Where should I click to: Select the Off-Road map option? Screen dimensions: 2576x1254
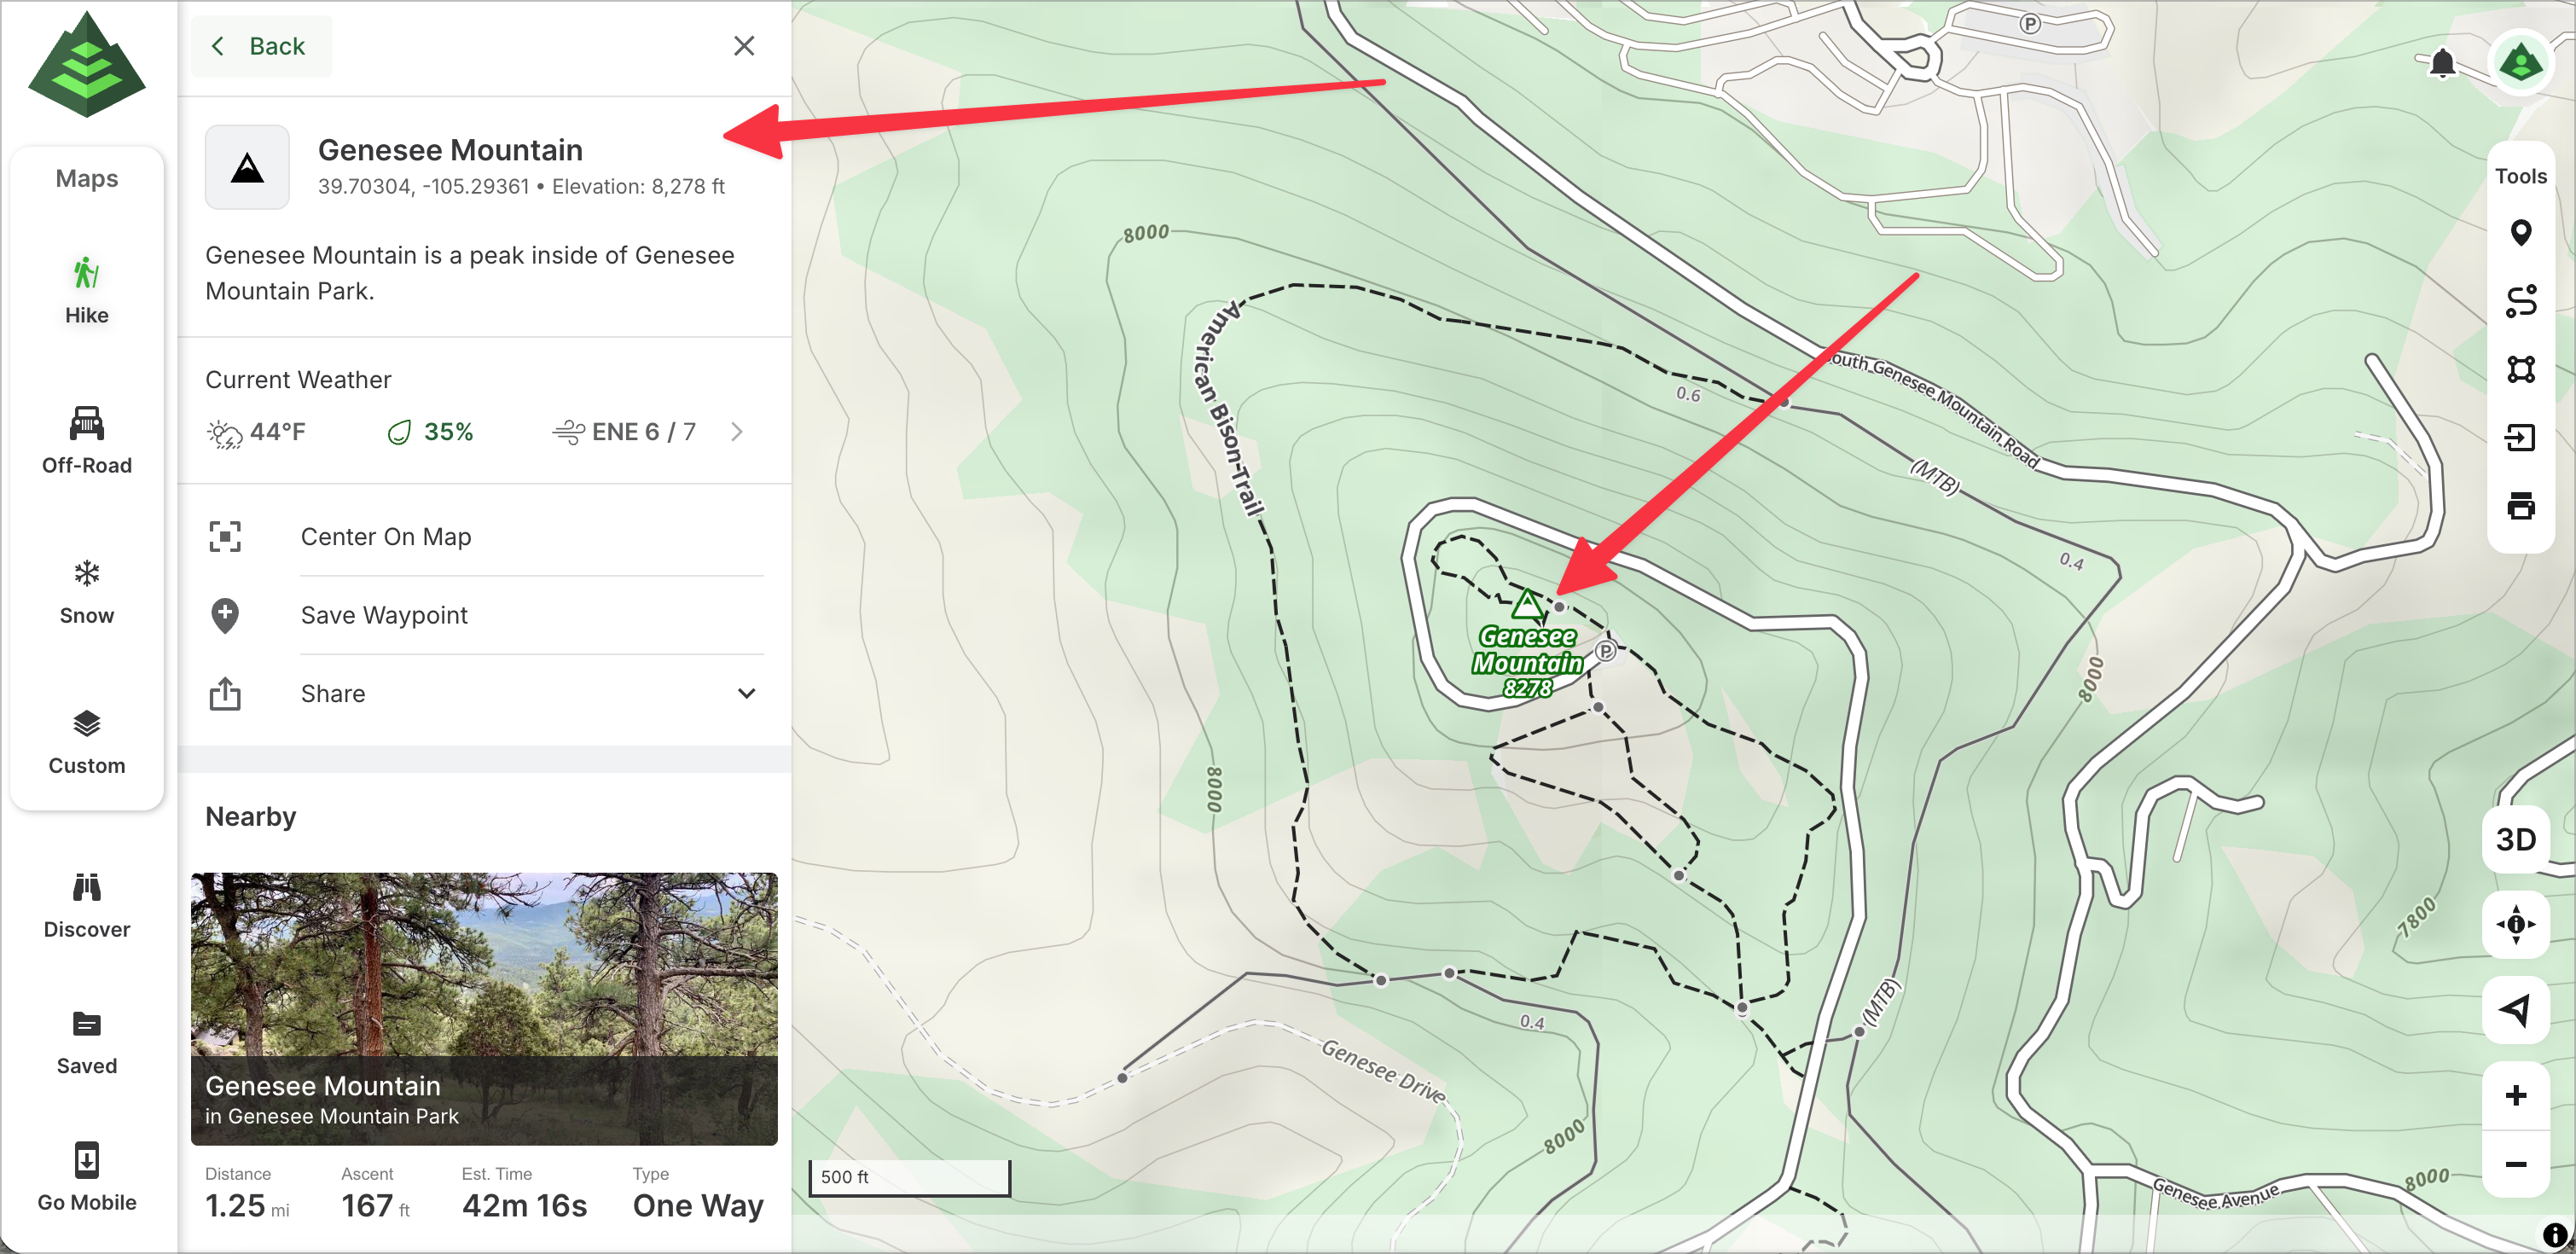tap(87, 440)
